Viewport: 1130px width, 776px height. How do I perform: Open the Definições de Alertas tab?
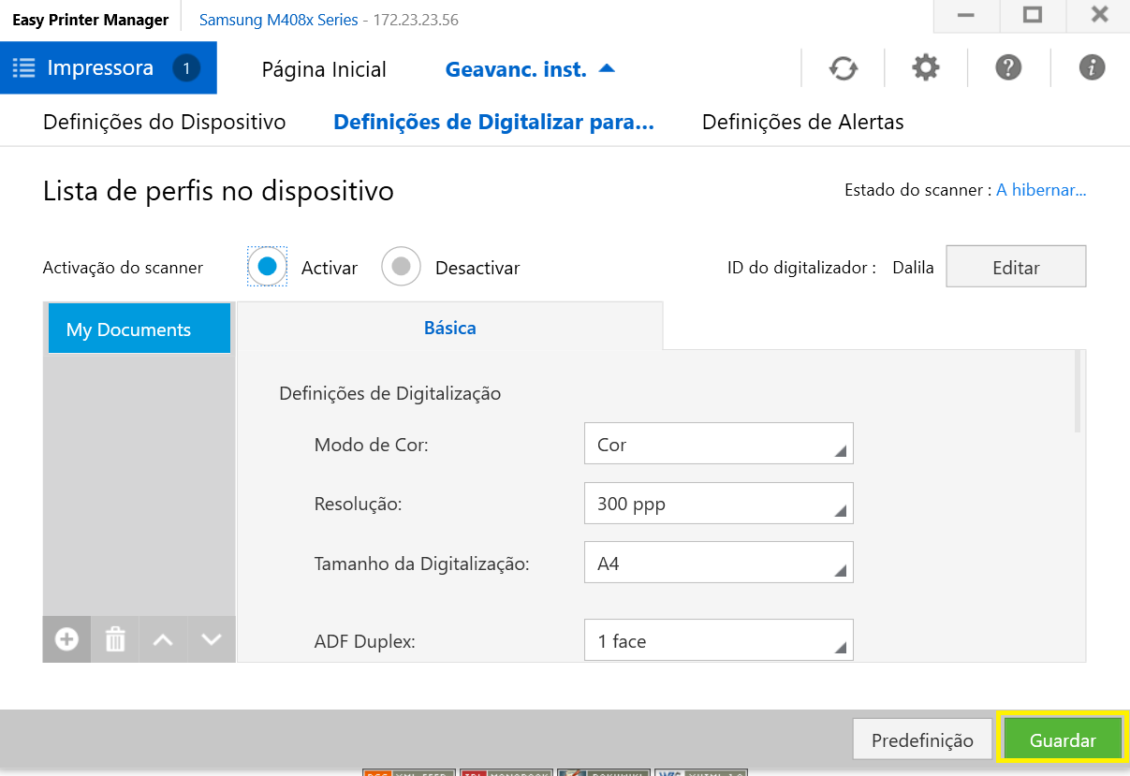tap(802, 122)
